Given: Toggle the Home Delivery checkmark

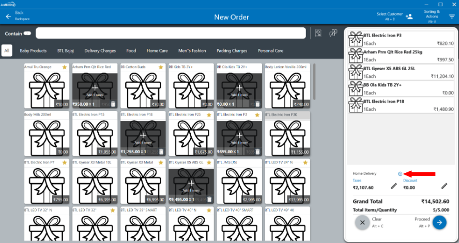Looking at the screenshot, I should (x=401, y=174).
